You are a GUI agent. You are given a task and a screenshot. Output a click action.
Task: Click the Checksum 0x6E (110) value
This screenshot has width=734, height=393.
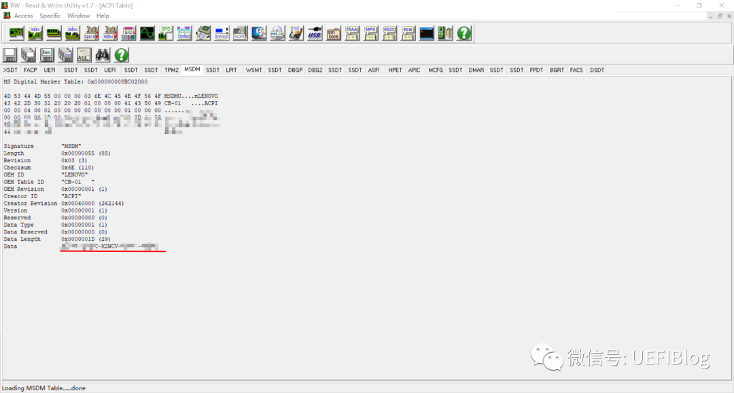(77, 168)
